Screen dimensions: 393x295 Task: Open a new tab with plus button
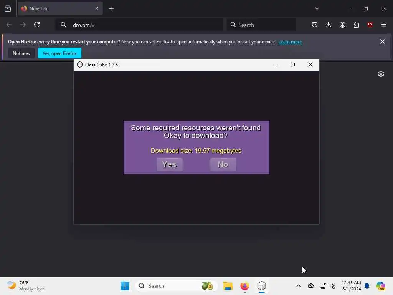click(111, 9)
